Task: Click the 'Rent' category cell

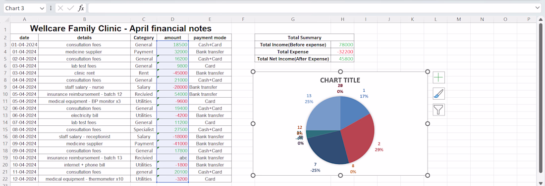Action: click(x=144, y=73)
